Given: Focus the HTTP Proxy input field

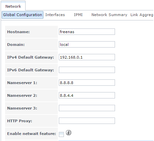Looking at the screenshot, I should point(87,121).
